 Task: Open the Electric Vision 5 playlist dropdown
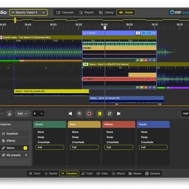(x=28, y=12)
